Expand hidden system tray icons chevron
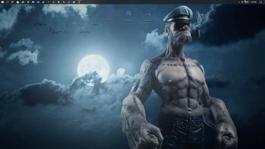Image resolution: width=265 pixels, height=149 pixels. [239, 2]
